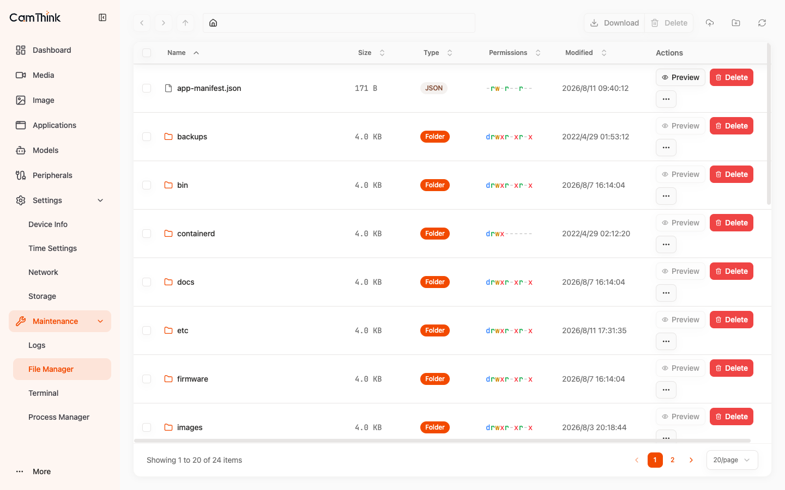Collapse the sidebar with the panel icon
This screenshot has width=785, height=490.
(102, 17)
